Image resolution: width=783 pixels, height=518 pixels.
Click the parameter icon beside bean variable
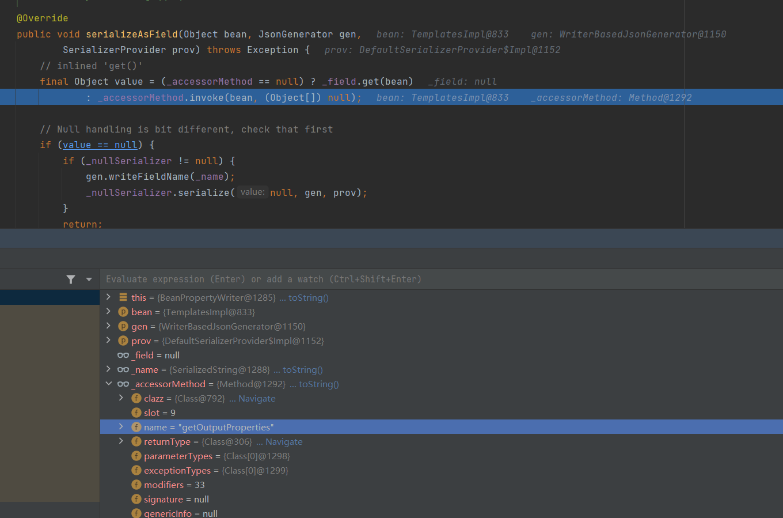[123, 312]
